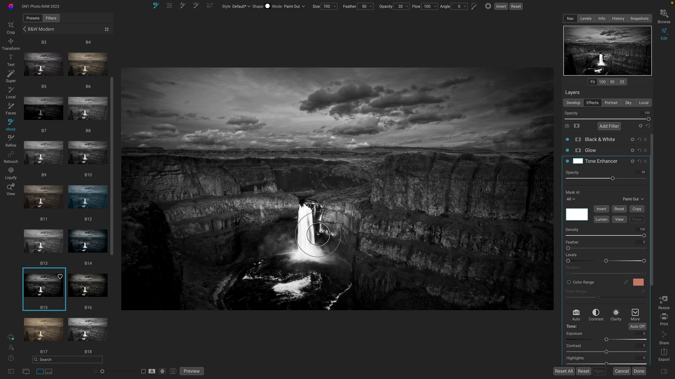Viewport: 675px width, 379px height.
Task: Expand the Style Default dropdown
Action: coord(241,6)
